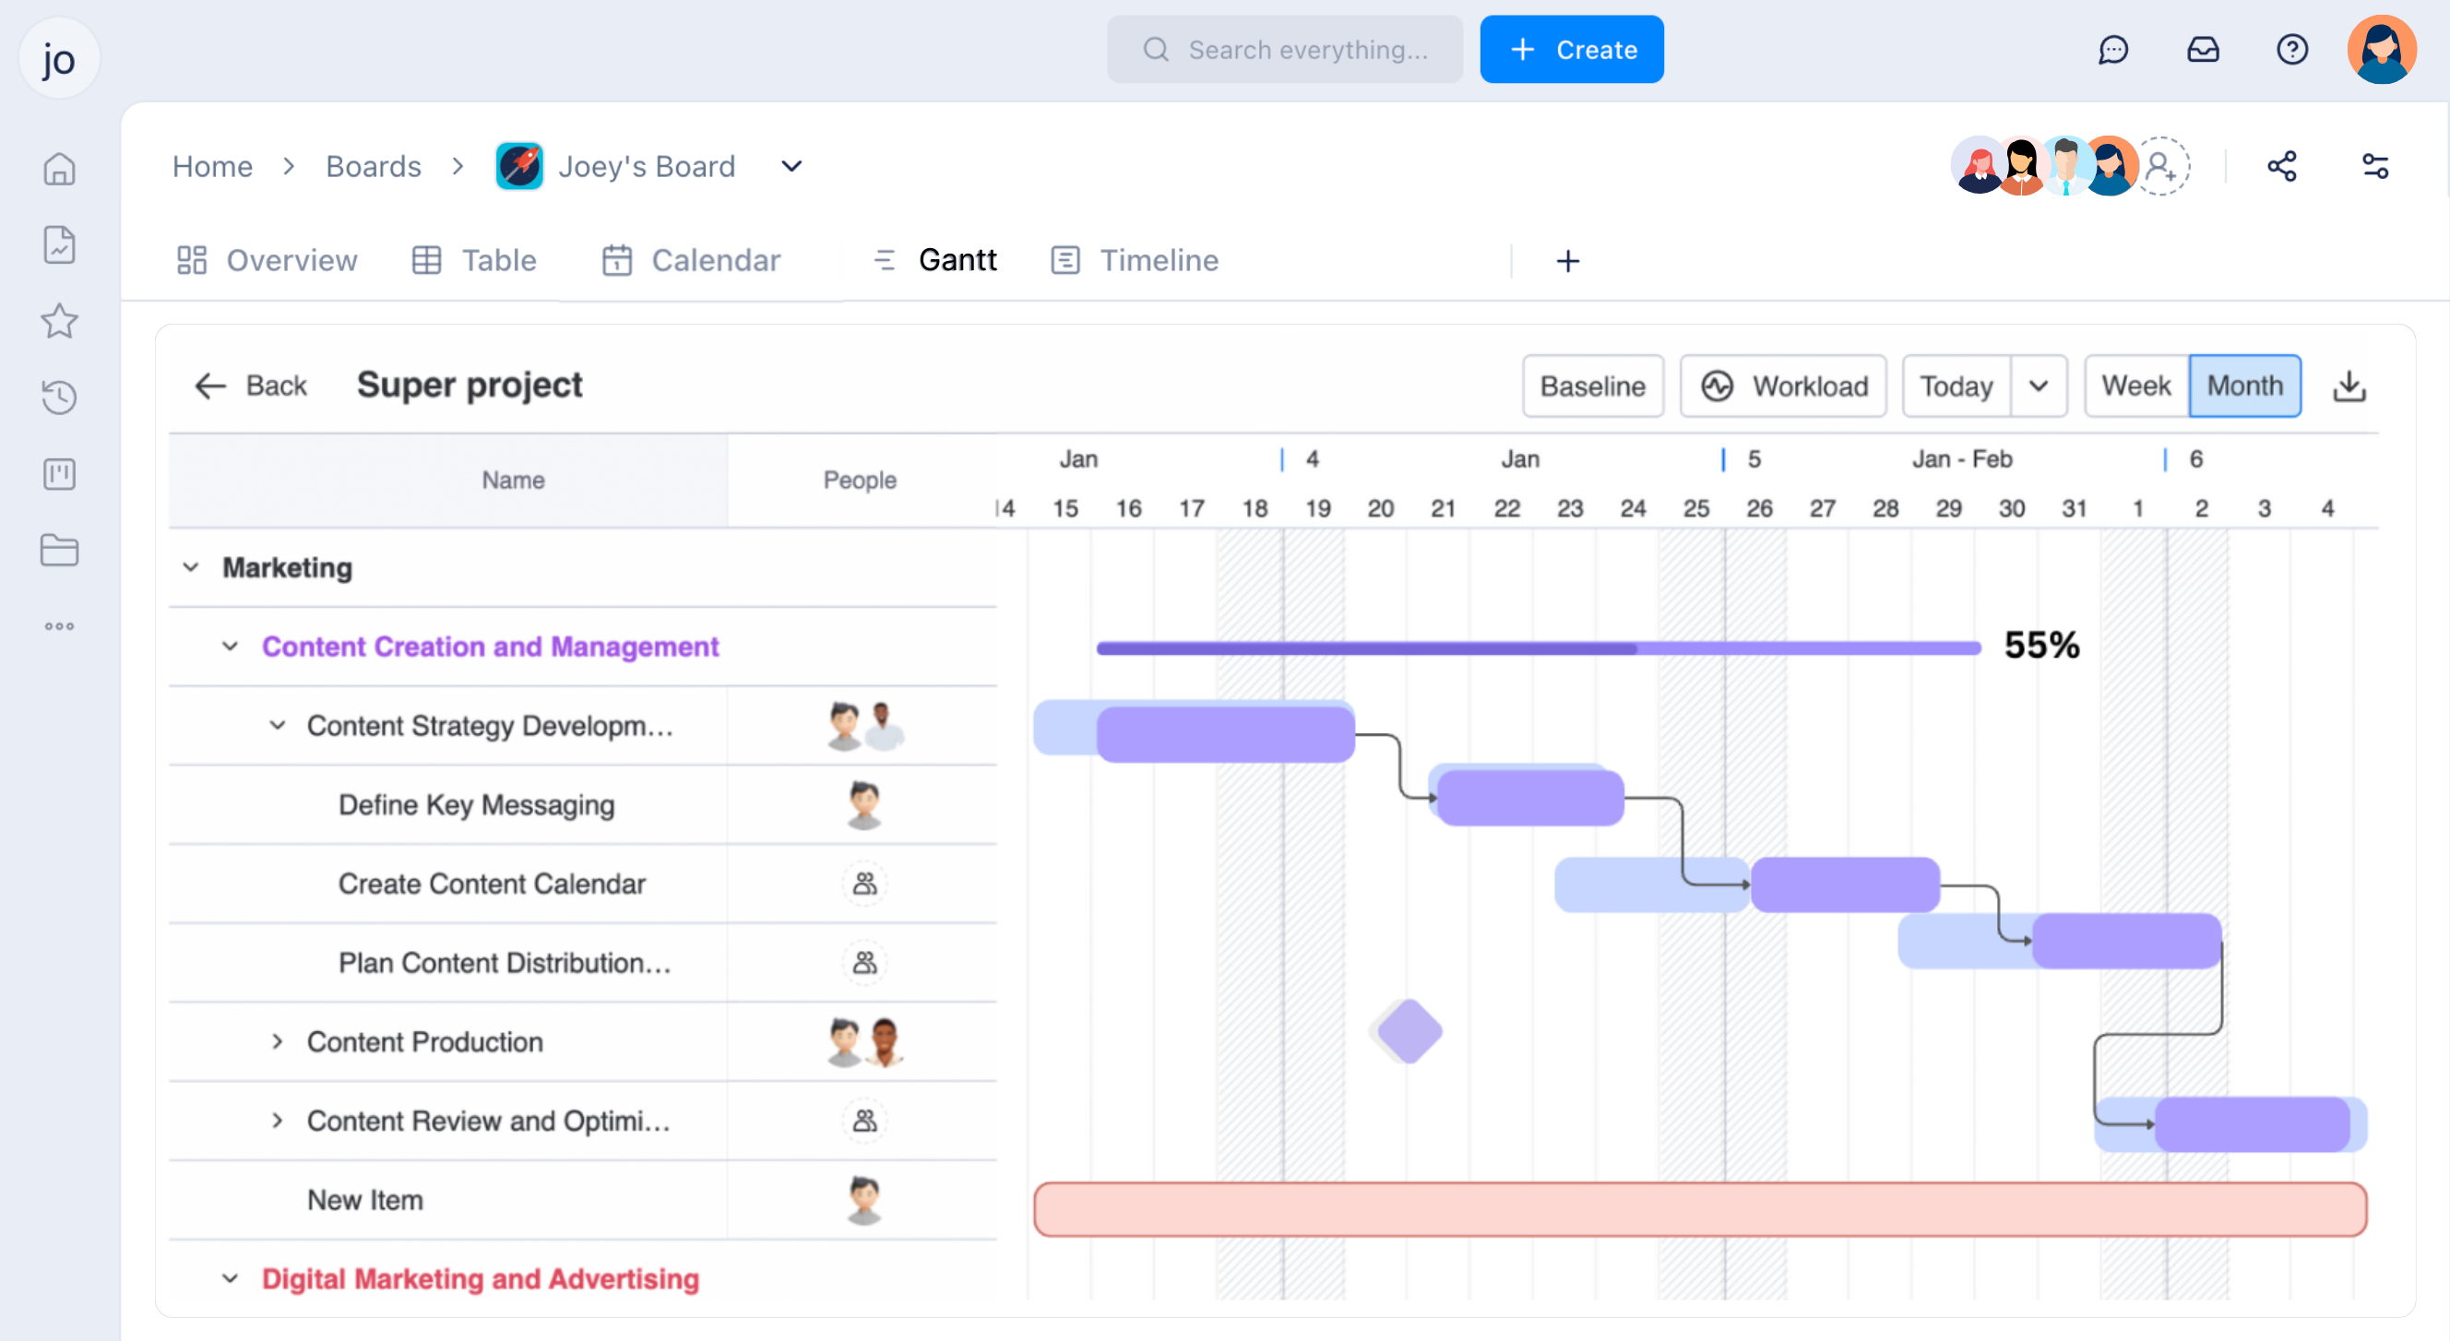Enable Baseline view on the Gantt
The image size is (2450, 1341).
click(x=1593, y=386)
